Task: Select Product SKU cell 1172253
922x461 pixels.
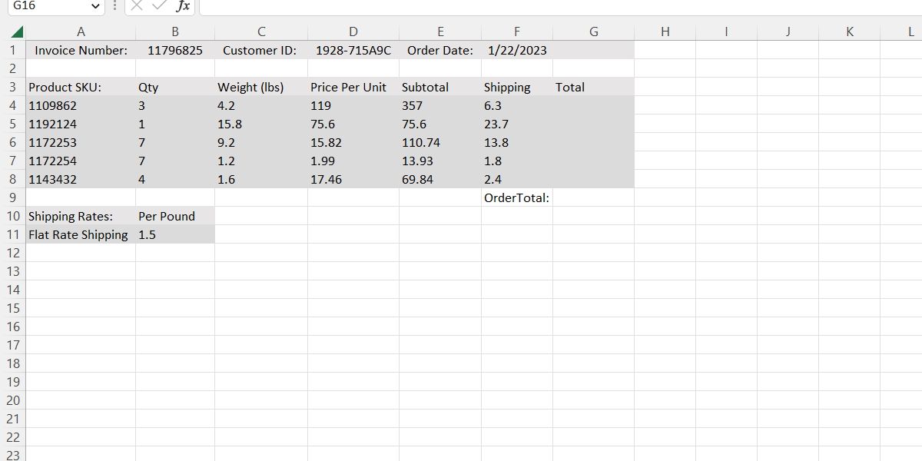Action: click(81, 143)
